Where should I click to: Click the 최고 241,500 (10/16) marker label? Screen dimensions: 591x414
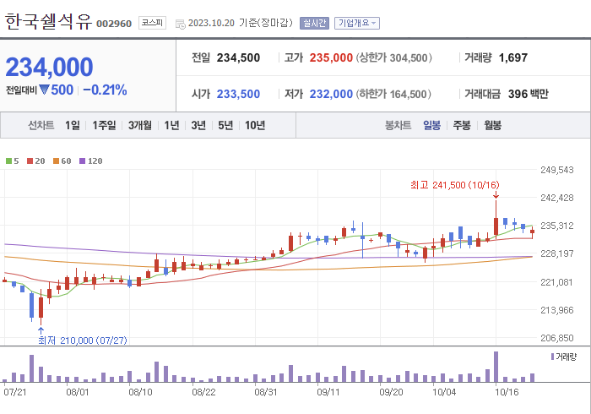pyautogui.click(x=454, y=185)
